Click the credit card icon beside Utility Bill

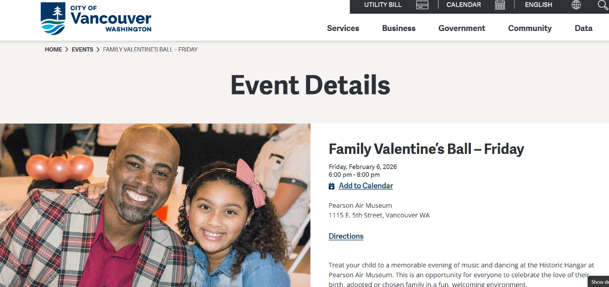pyautogui.click(x=422, y=5)
